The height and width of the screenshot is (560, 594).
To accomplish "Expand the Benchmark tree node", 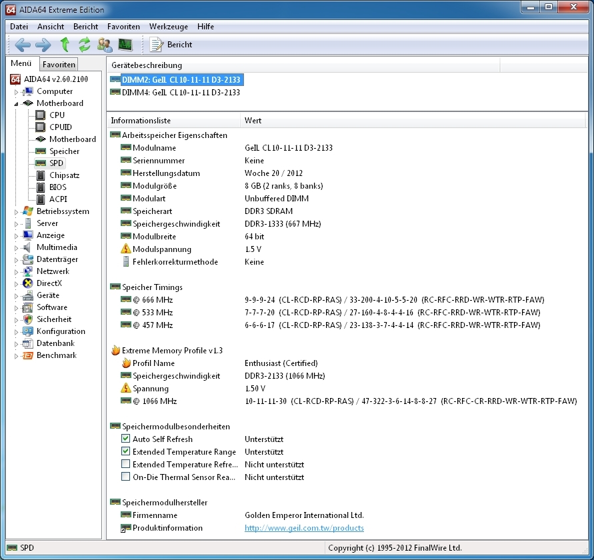I will [x=17, y=356].
